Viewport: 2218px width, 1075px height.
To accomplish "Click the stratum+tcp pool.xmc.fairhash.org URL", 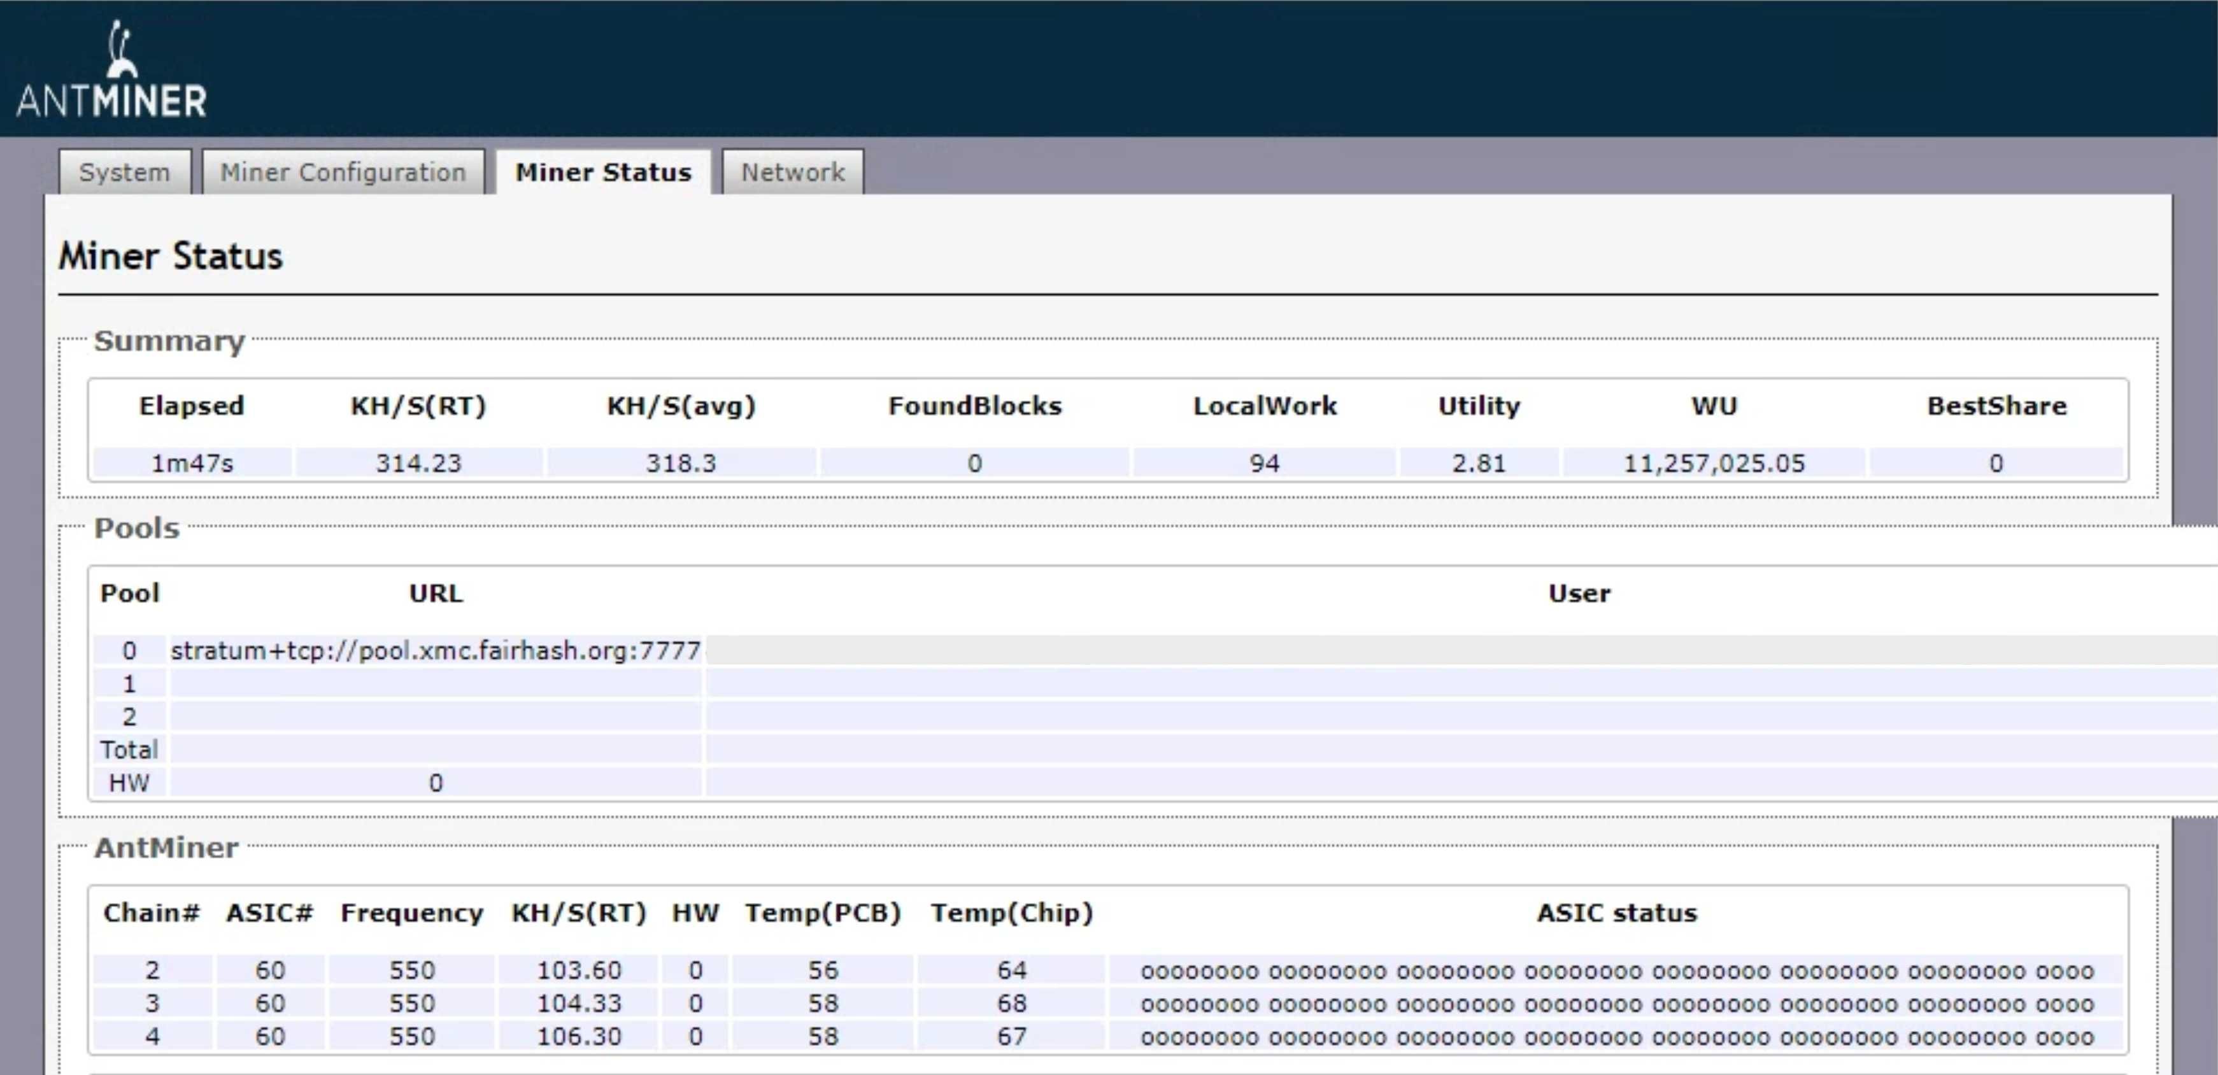I will tap(436, 650).
